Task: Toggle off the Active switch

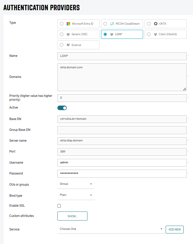Action: click(x=62, y=108)
